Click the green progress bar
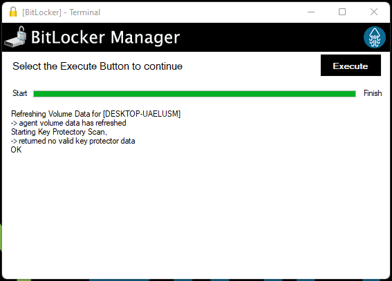 (x=194, y=94)
